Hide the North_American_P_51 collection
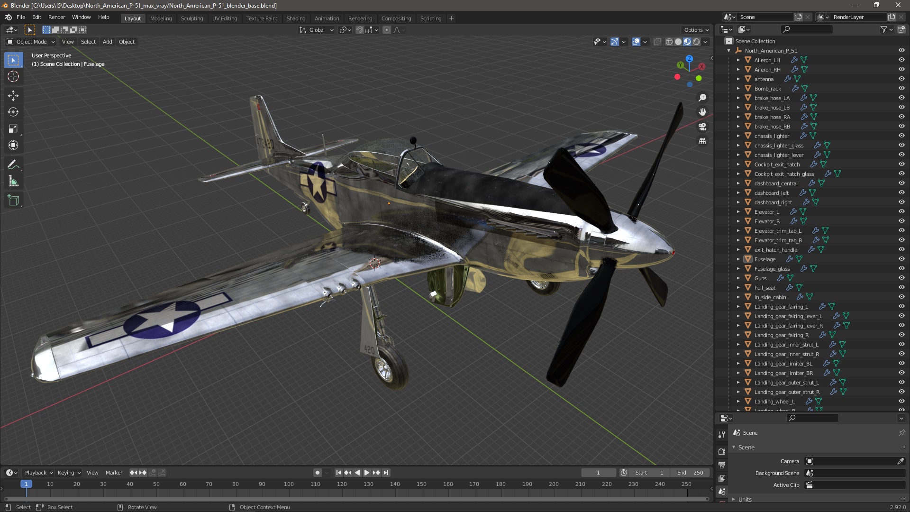Viewport: 910px width, 512px height. coord(901,51)
